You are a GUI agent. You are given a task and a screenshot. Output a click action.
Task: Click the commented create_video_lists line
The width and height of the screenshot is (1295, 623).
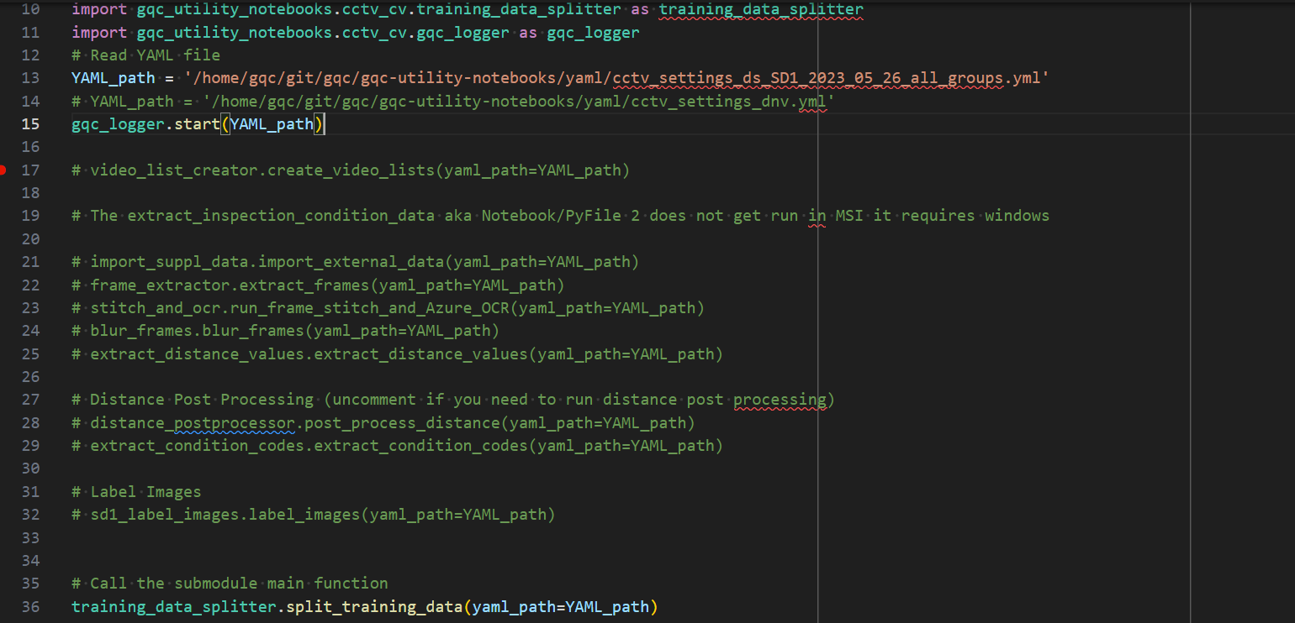click(x=351, y=170)
